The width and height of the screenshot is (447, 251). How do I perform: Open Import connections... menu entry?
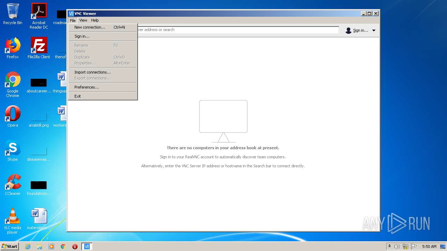tap(103, 72)
